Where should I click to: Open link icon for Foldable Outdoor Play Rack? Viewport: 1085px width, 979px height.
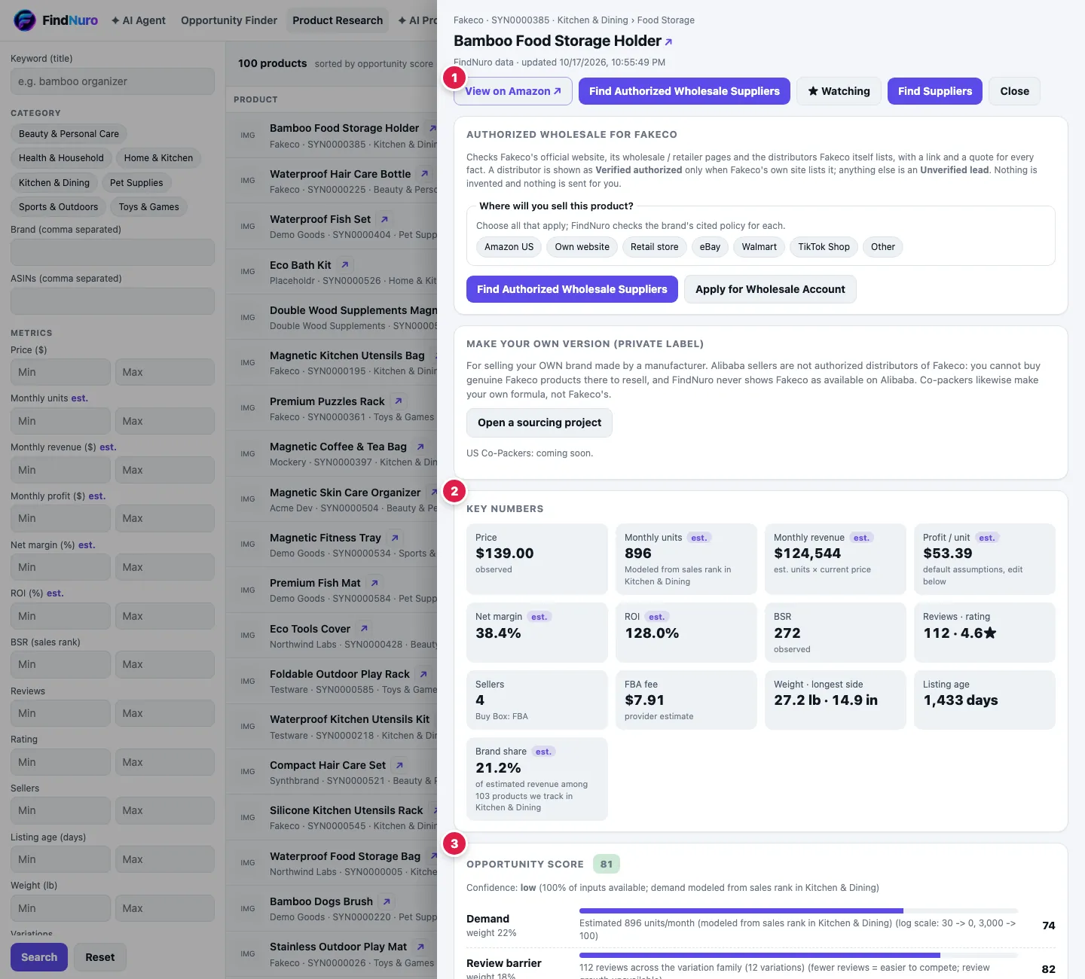(x=423, y=674)
